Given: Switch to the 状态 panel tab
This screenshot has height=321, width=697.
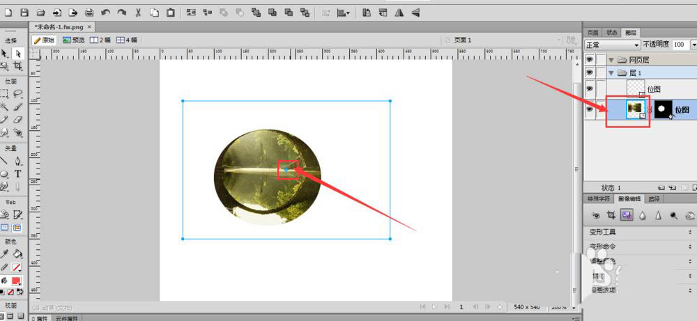Looking at the screenshot, I should (612, 32).
